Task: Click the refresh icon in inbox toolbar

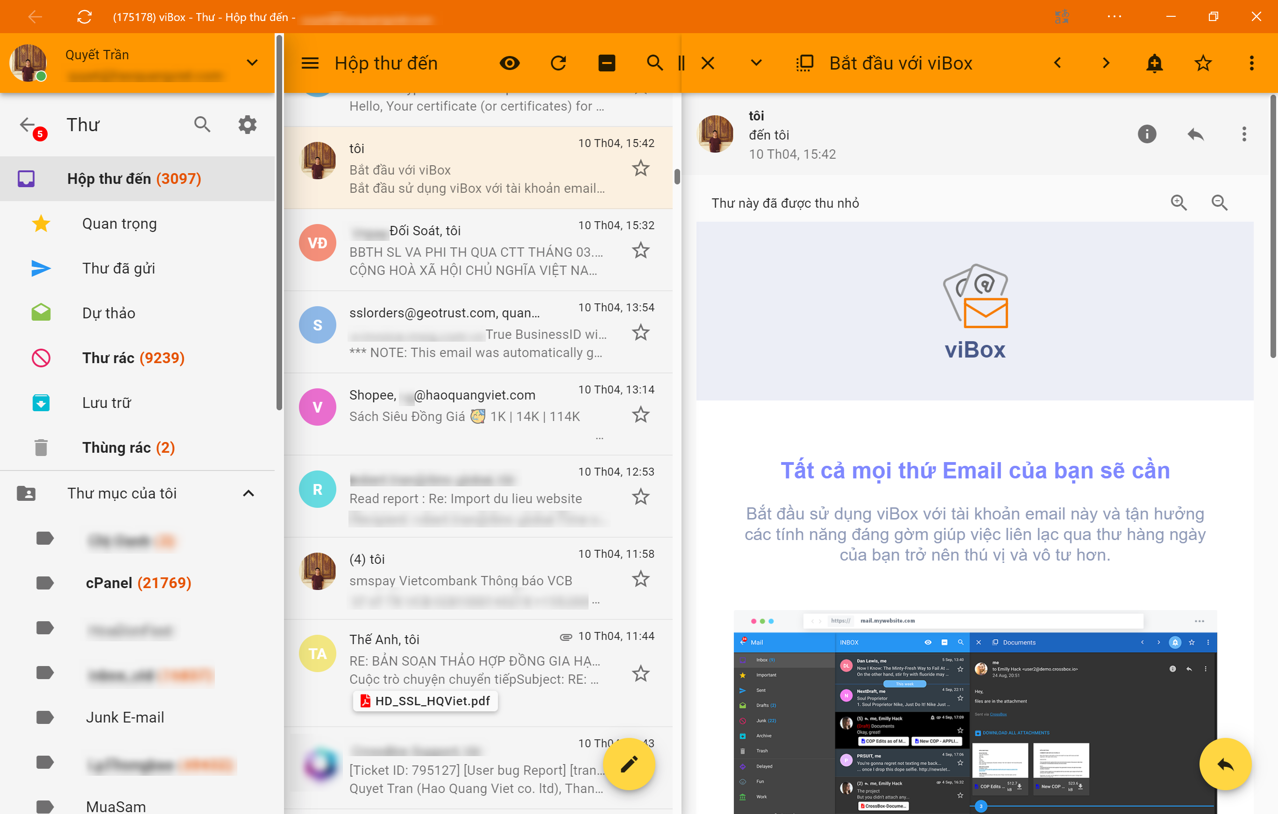Action: (558, 63)
